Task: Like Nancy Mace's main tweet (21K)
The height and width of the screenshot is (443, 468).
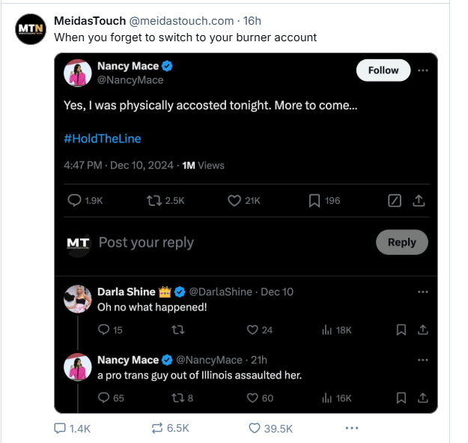Action: [x=233, y=200]
